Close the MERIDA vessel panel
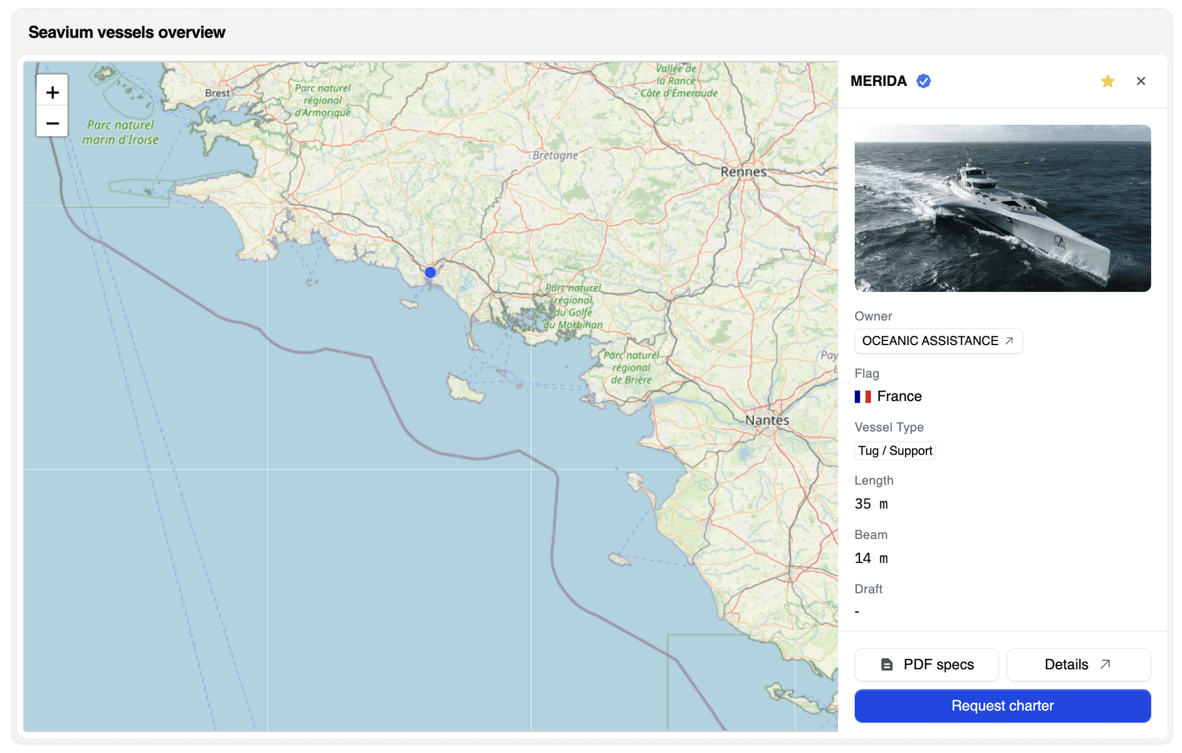The height and width of the screenshot is (753, 1182). coord(1141,81)
